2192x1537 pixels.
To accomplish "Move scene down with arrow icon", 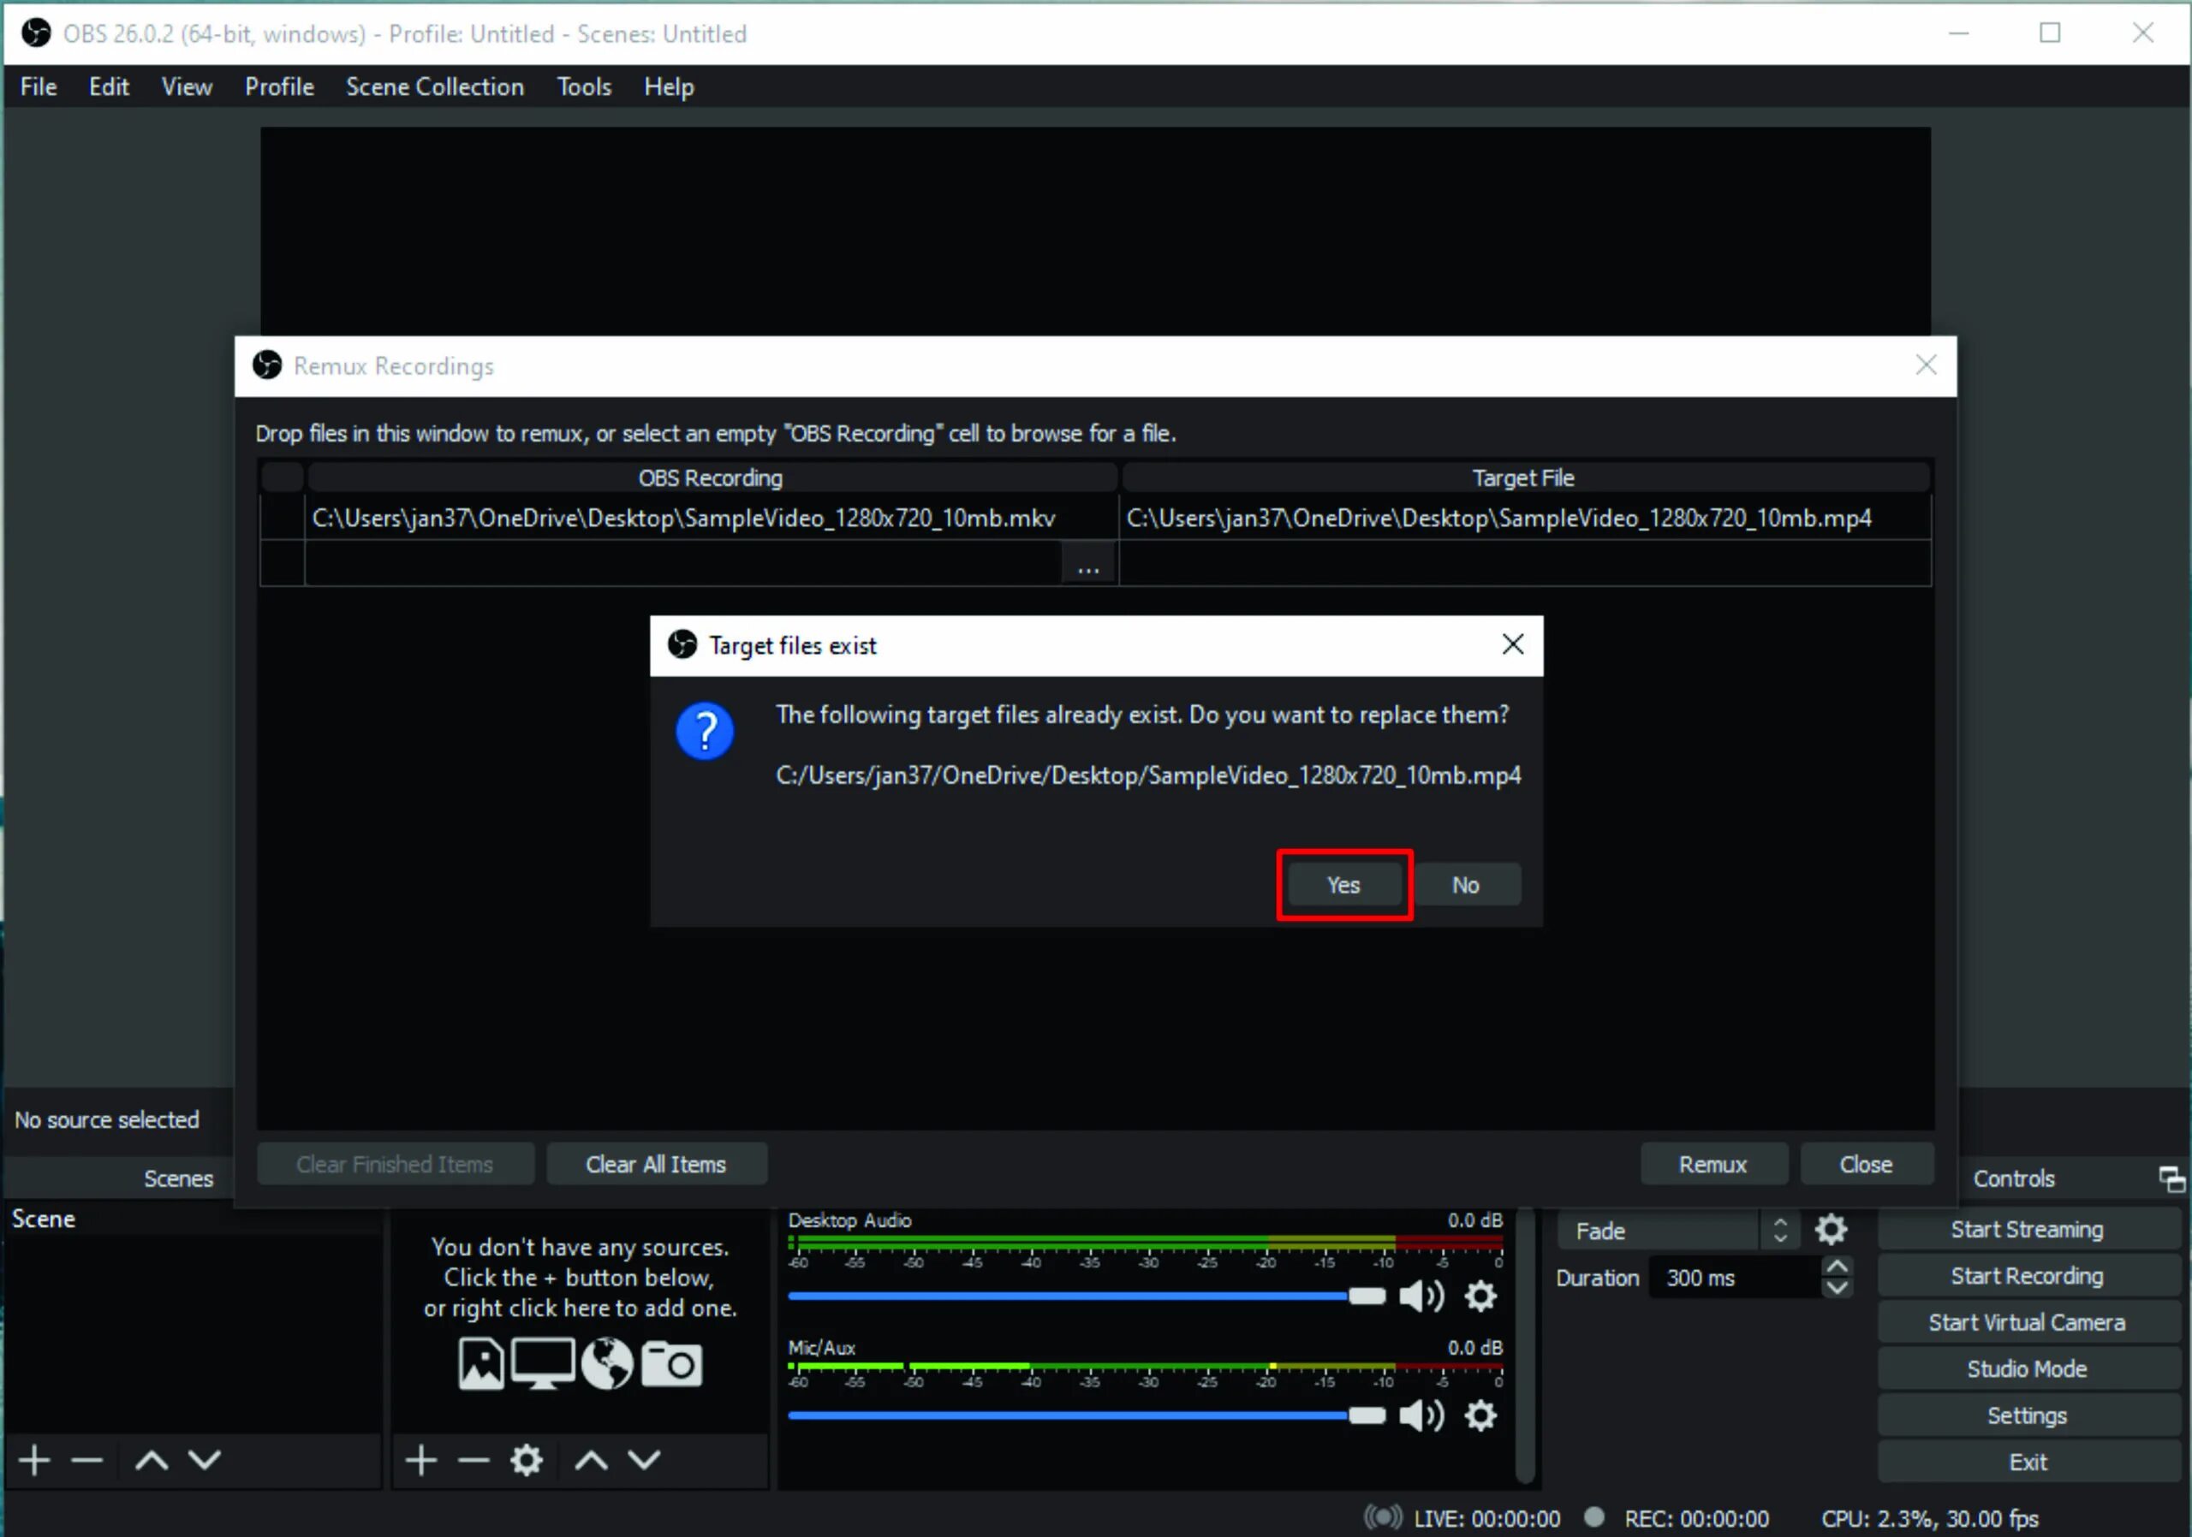I will 205,1460.
